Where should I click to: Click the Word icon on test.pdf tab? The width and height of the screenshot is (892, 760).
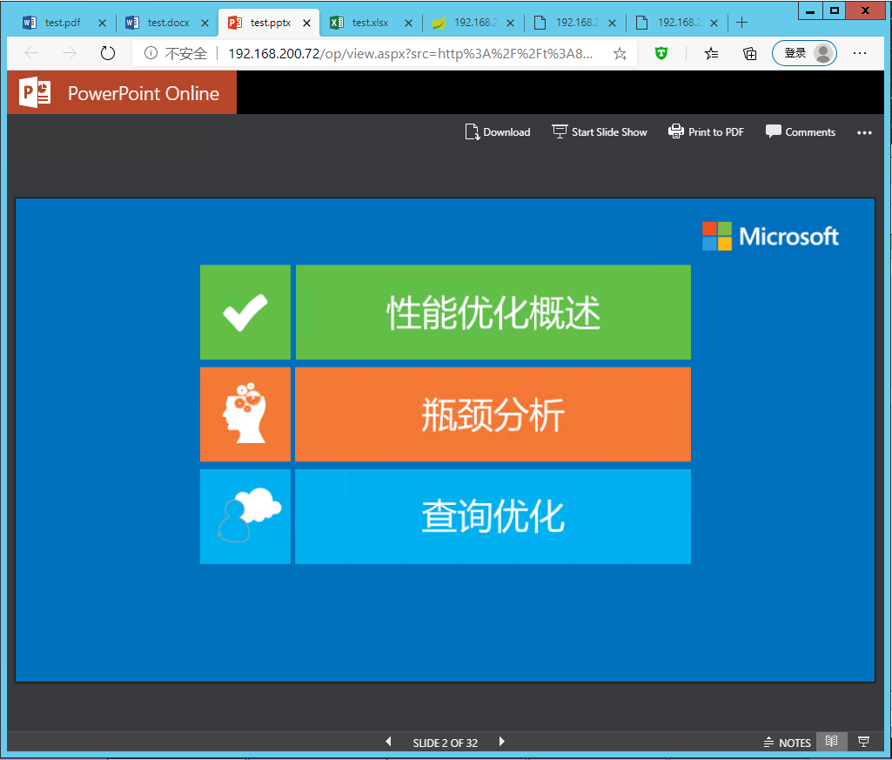[30, 23]
